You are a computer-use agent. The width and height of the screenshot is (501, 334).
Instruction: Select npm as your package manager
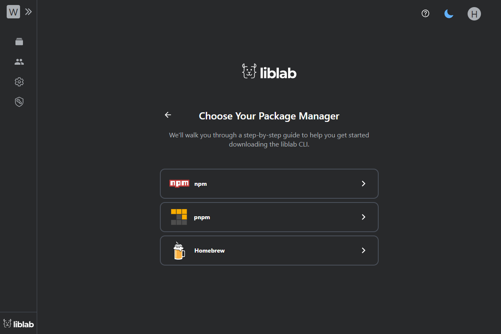click(269, 183)
